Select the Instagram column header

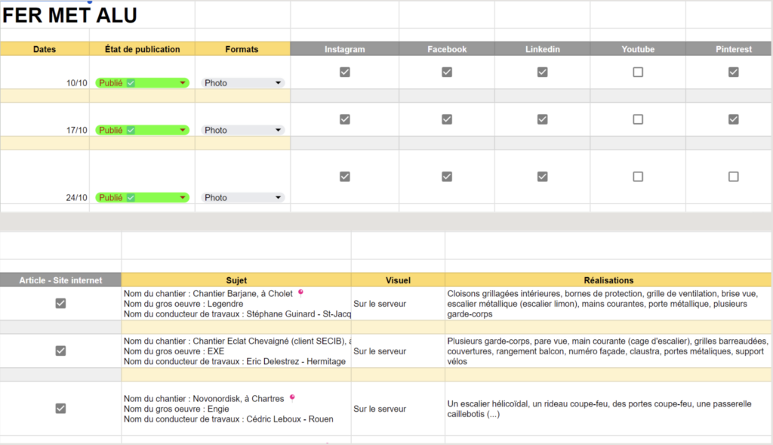[344, 49]
